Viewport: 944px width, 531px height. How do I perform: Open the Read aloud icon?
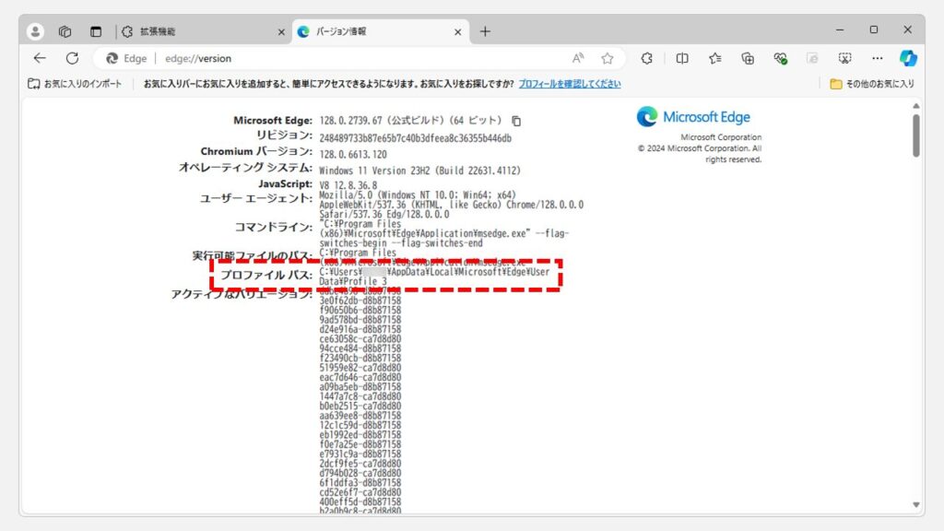point(578,58)
